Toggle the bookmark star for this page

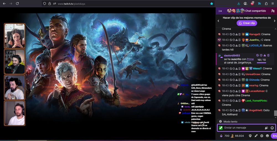[211, 4]
